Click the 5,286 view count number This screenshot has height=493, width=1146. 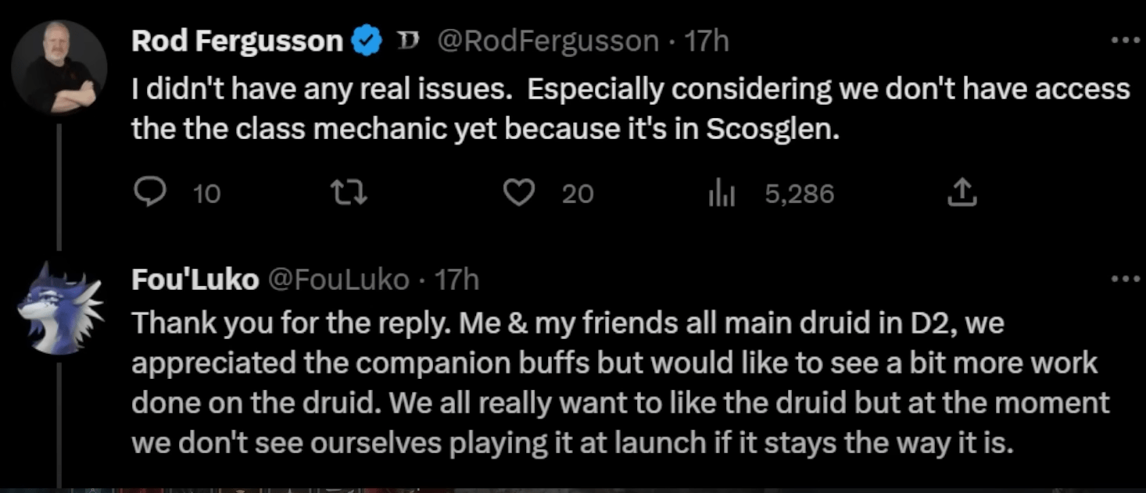[x=799, y=194]
